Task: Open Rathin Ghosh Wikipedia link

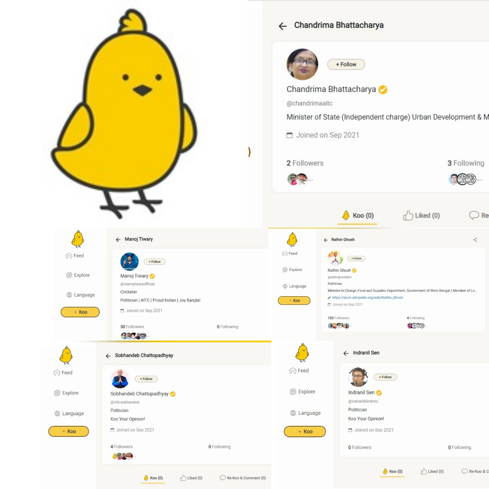Action: coord(368,298)
